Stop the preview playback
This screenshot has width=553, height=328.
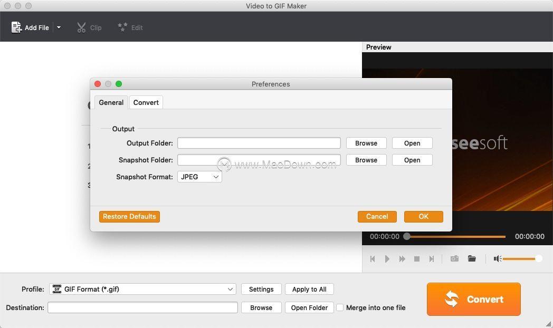(x=417, y=259)
